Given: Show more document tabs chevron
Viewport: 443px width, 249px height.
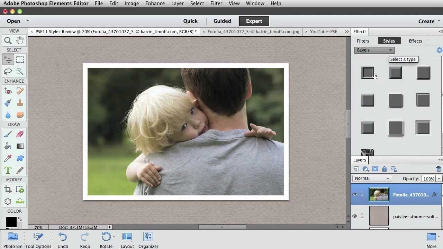Looking at the screenshot, I should (347, 31).
